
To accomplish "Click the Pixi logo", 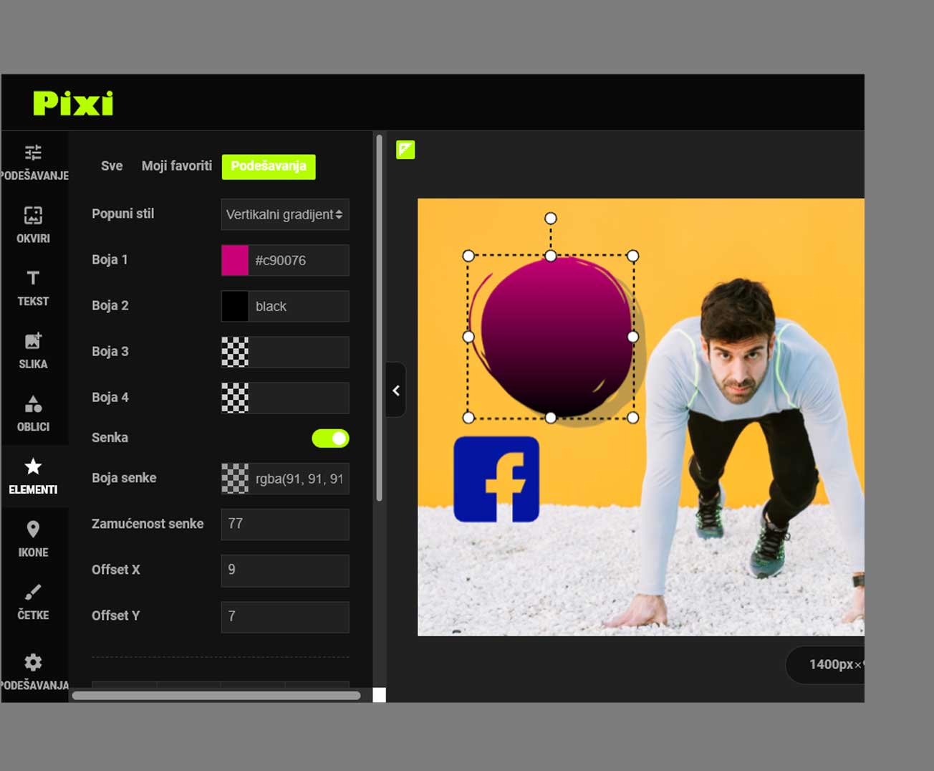I will [73, 103].
